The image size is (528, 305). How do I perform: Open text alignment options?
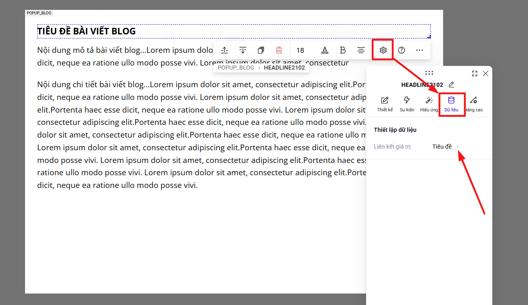click(x=361, y=50)
